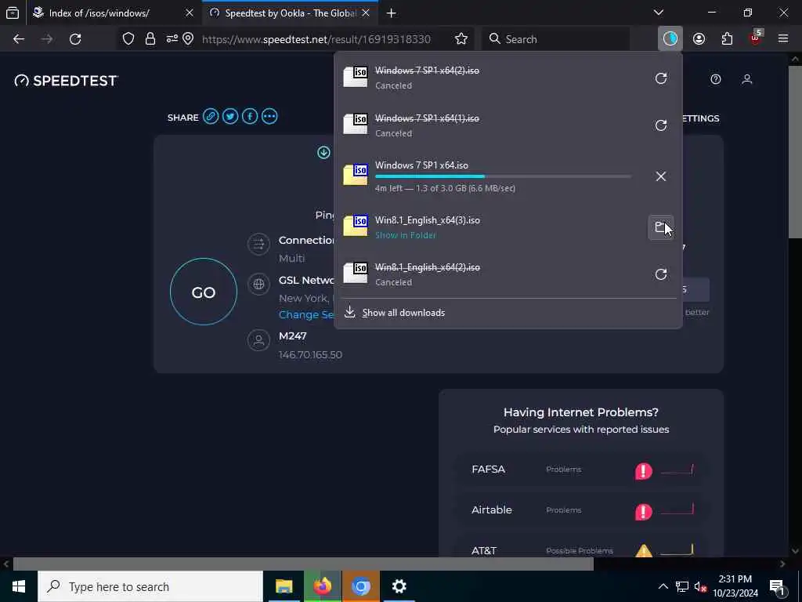
Task: Open the Airtable problems row
Action: point(581,510)
